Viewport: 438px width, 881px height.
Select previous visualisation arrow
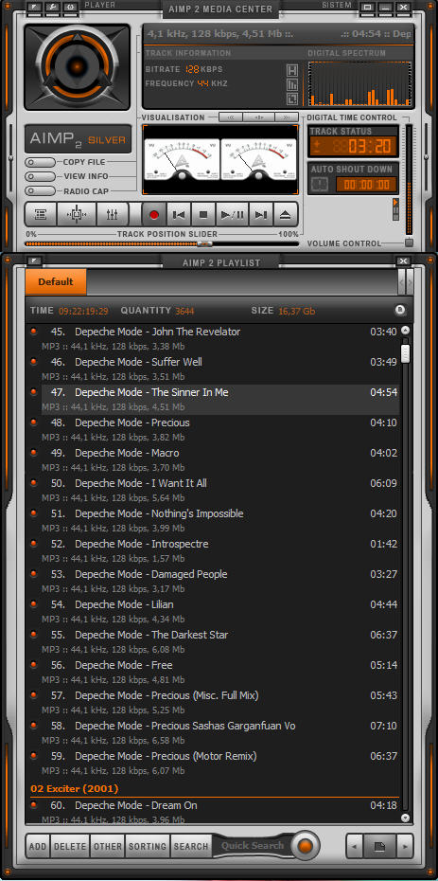click(x=232, y=117)
